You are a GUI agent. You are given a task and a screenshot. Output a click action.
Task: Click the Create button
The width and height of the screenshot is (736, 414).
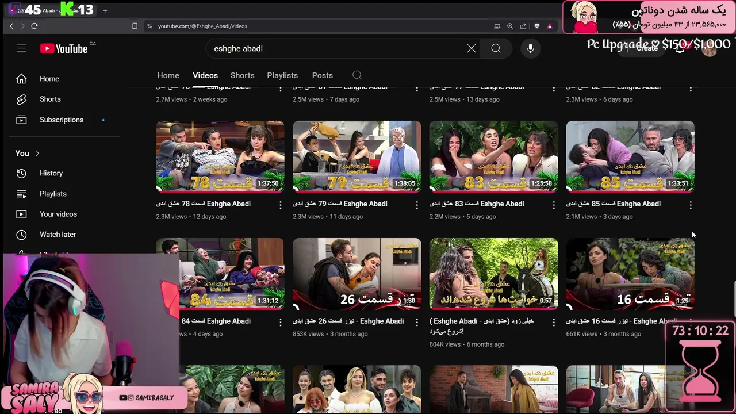coord(642,48)
